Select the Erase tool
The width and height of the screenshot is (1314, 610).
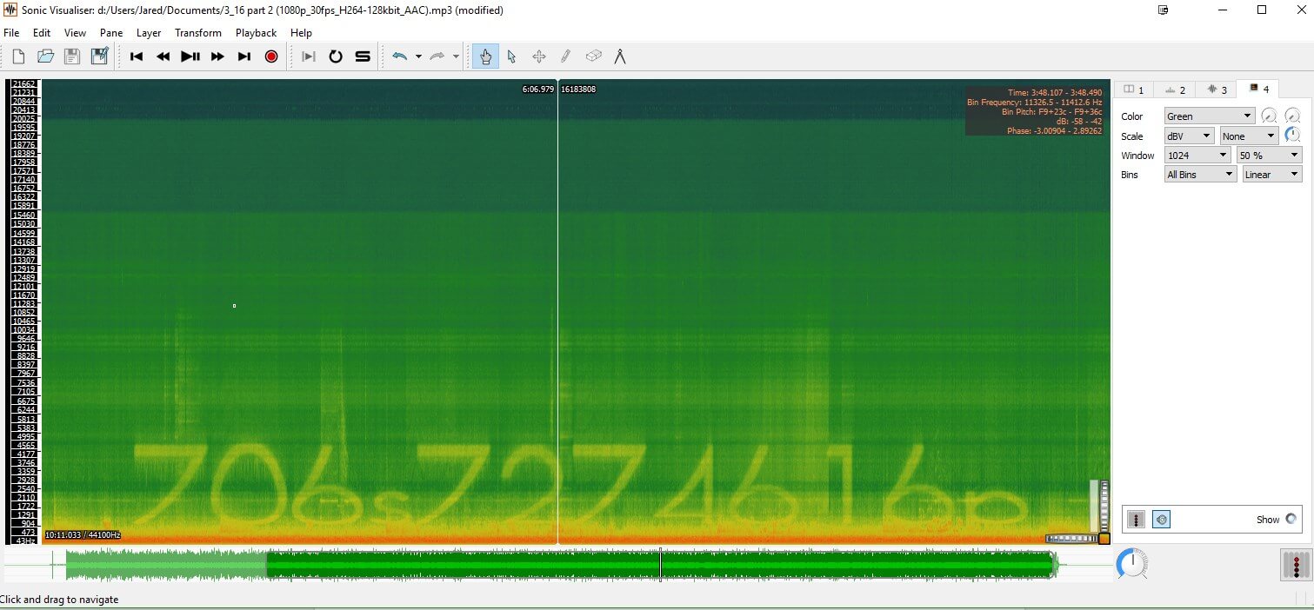coord(593,56)
